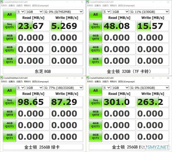172x152 pixels.
Task: Click the CrystalDiskMark app icon in the 东芝 8GB window
Action: [x=2, y=2]
